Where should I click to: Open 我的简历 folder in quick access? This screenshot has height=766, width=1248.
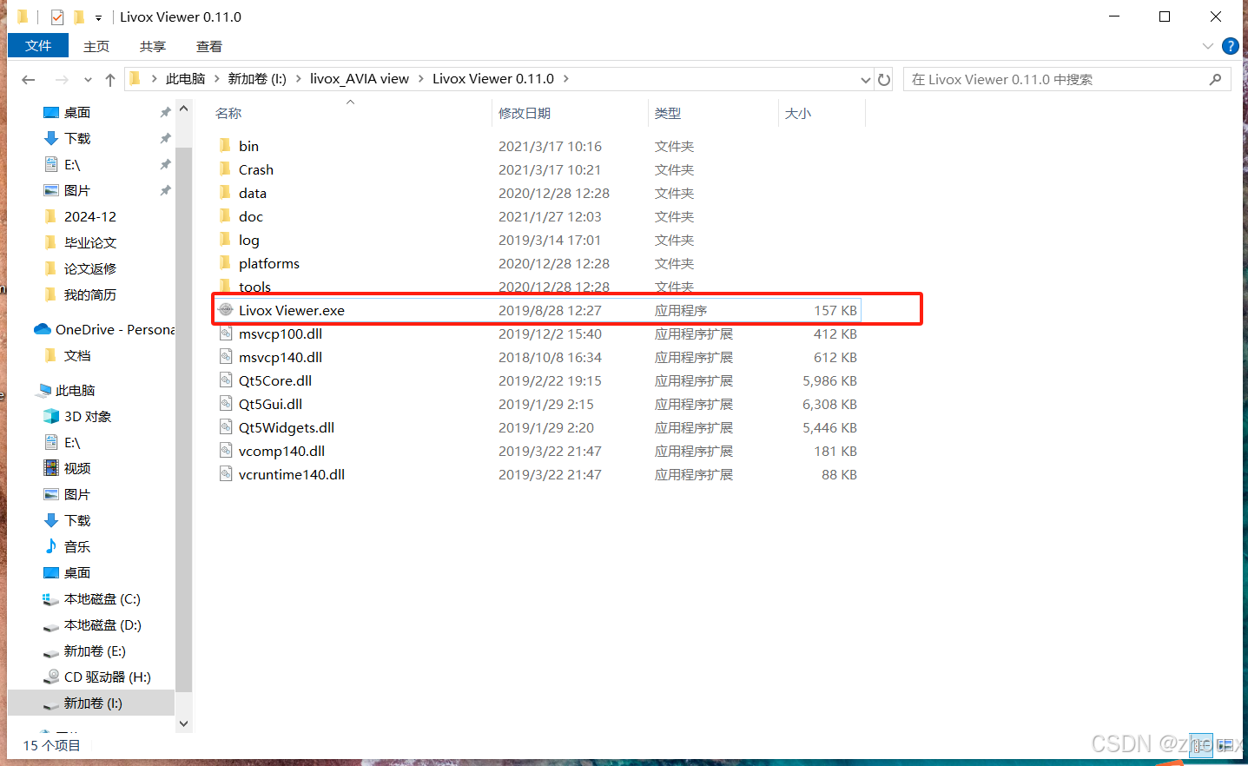pos(79,294)
